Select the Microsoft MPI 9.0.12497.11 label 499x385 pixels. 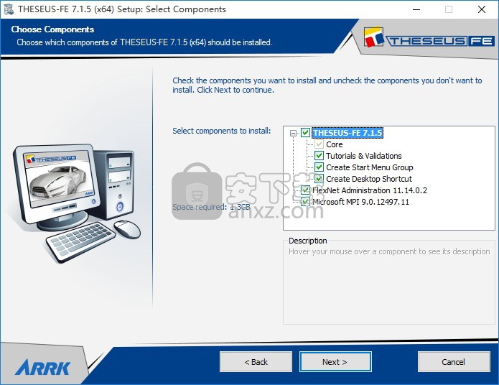pos(361,202)
